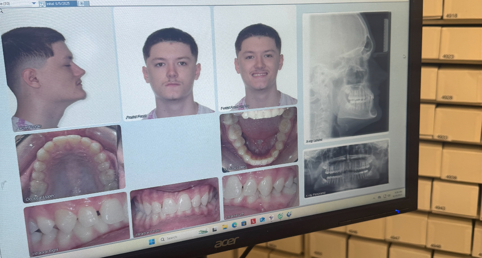Show hidden system tray icons
This screenshot has width=482, height=258.
(374, 198)
